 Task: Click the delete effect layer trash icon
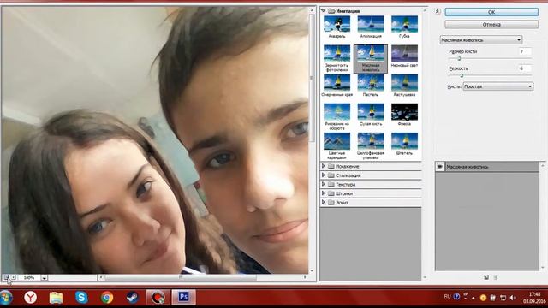[495, 277]
